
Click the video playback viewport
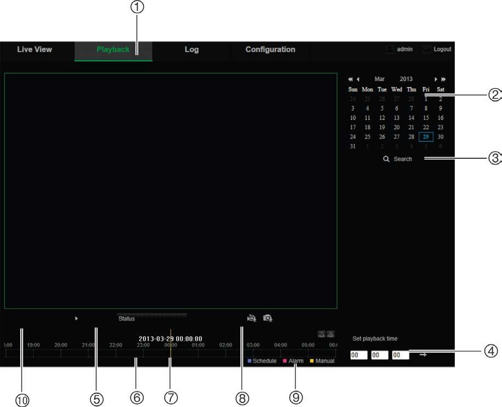pos(170,191)
